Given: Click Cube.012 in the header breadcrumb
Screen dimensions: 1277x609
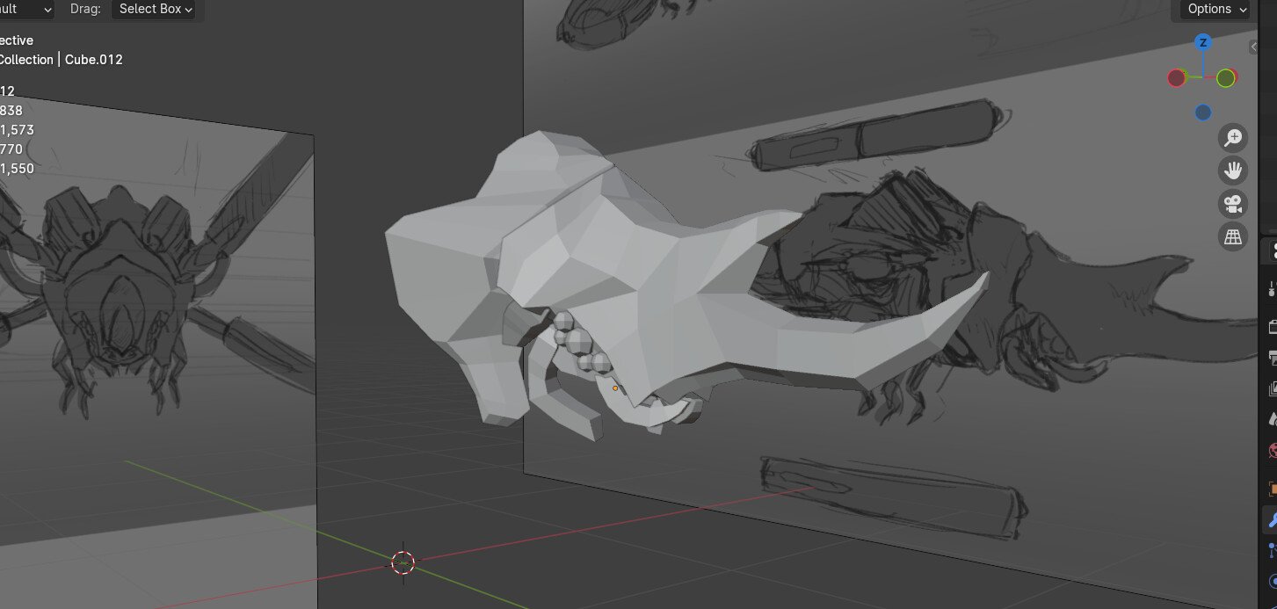Looking at the screenshot, I should tap(93, 60).
